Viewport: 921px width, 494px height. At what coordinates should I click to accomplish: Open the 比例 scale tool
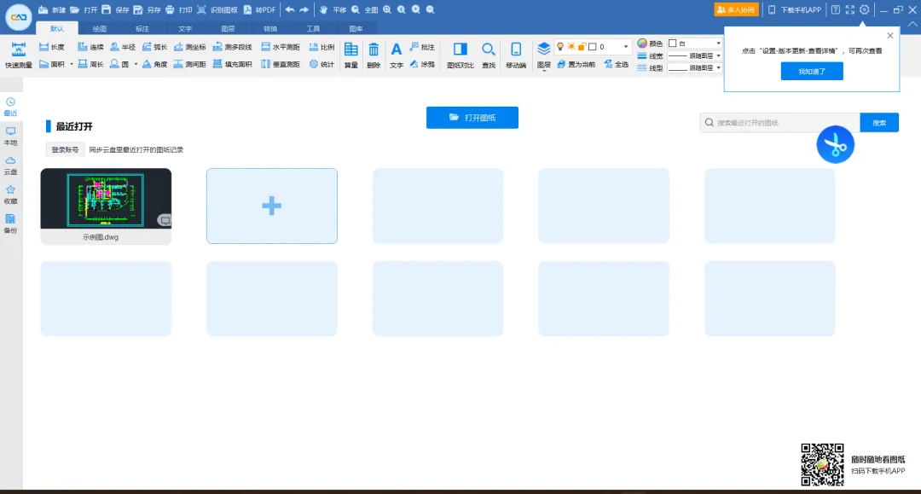coord(321,47)
